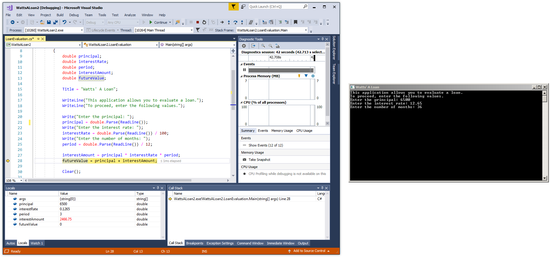Open the Debug menu
This screenshot has height=257, width=551.
(x=74, y=15)
